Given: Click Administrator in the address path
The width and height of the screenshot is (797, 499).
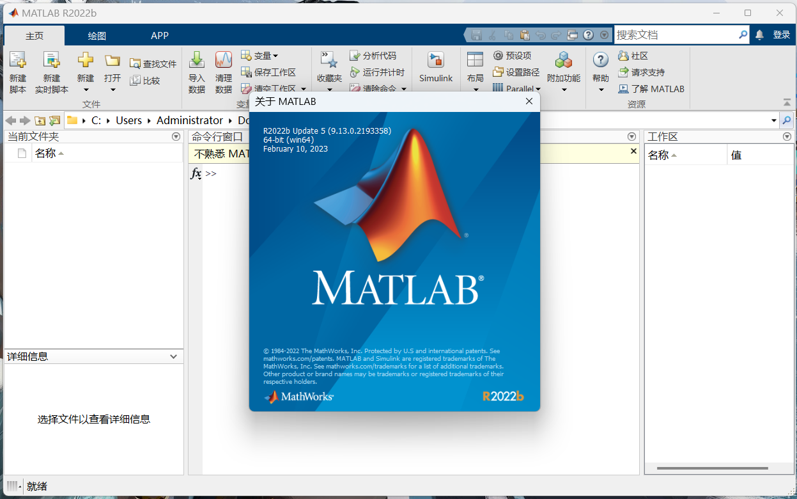Looking at the screenshot, I should [x=190, y=120].
